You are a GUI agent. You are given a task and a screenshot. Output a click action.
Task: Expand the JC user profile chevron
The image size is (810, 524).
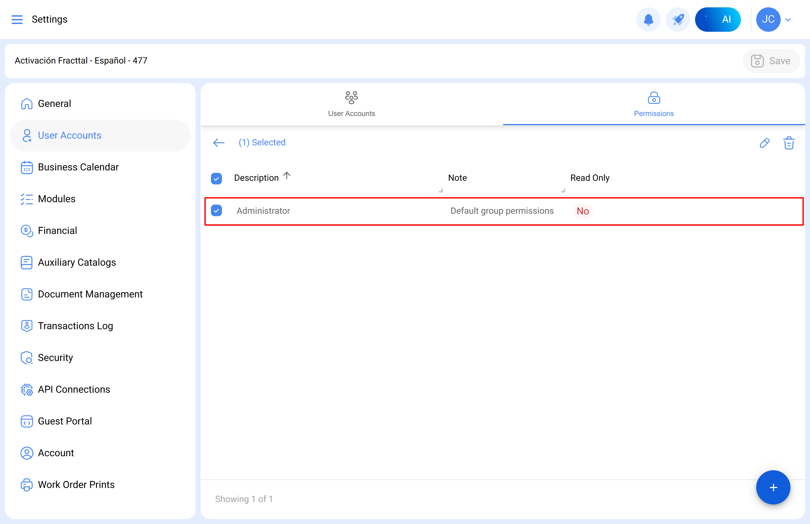(x=788, y=20)
